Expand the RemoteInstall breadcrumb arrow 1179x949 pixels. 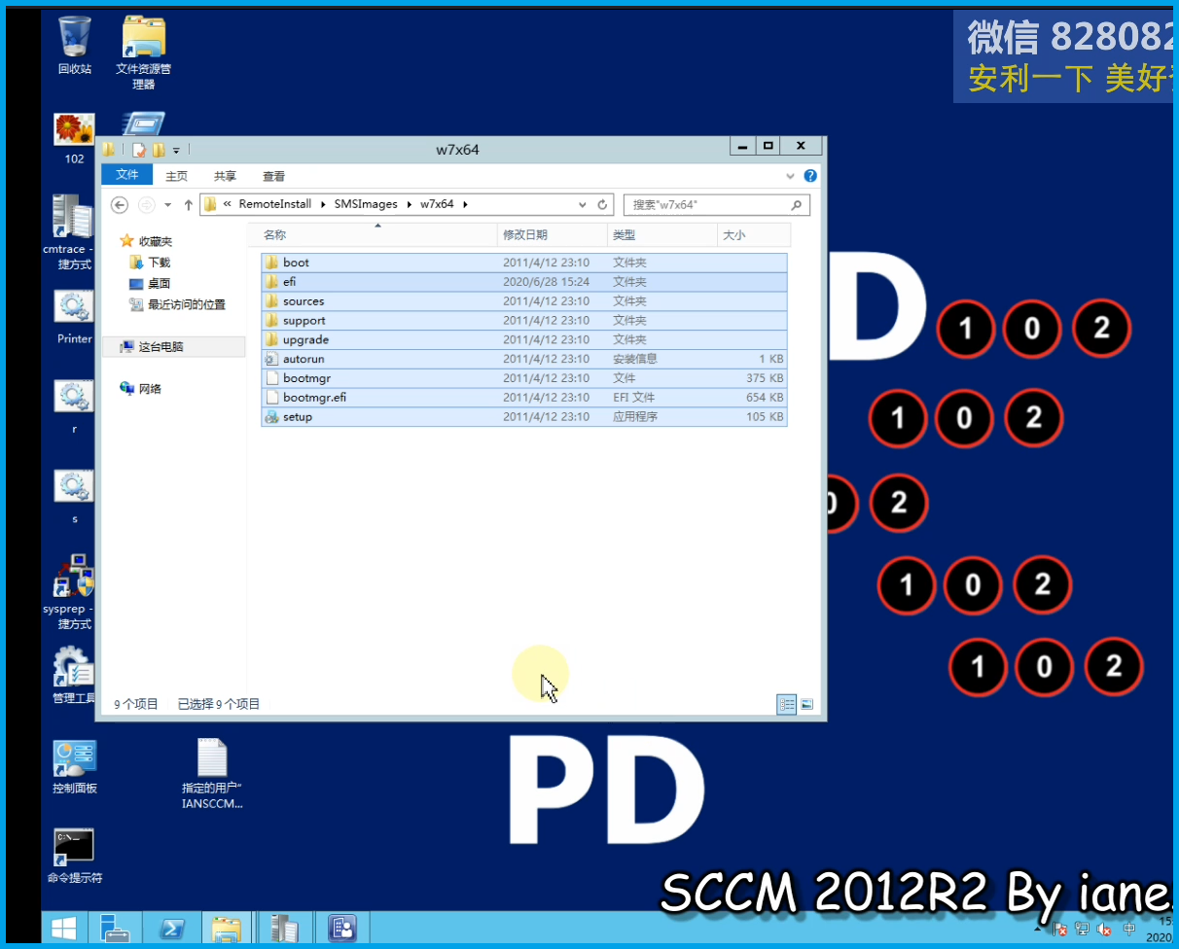click(x=323, y=204)
